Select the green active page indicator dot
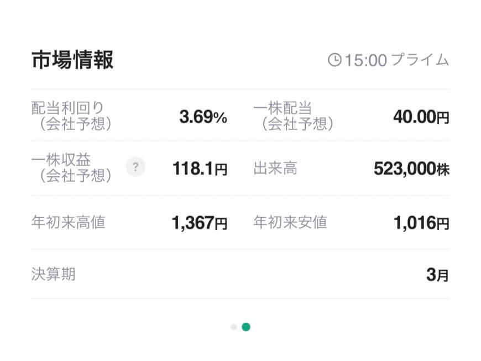Image resolution: width=481 pixels, height=361 pixels. [x=246, y=327]
